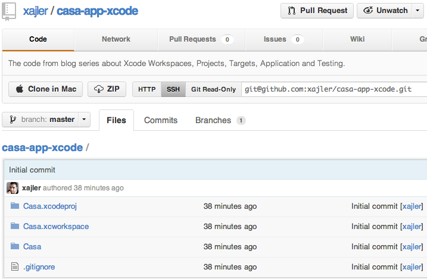
Task: Click xajler link in the Casa.xcodeproj row
Action: [x=412, y=206]
